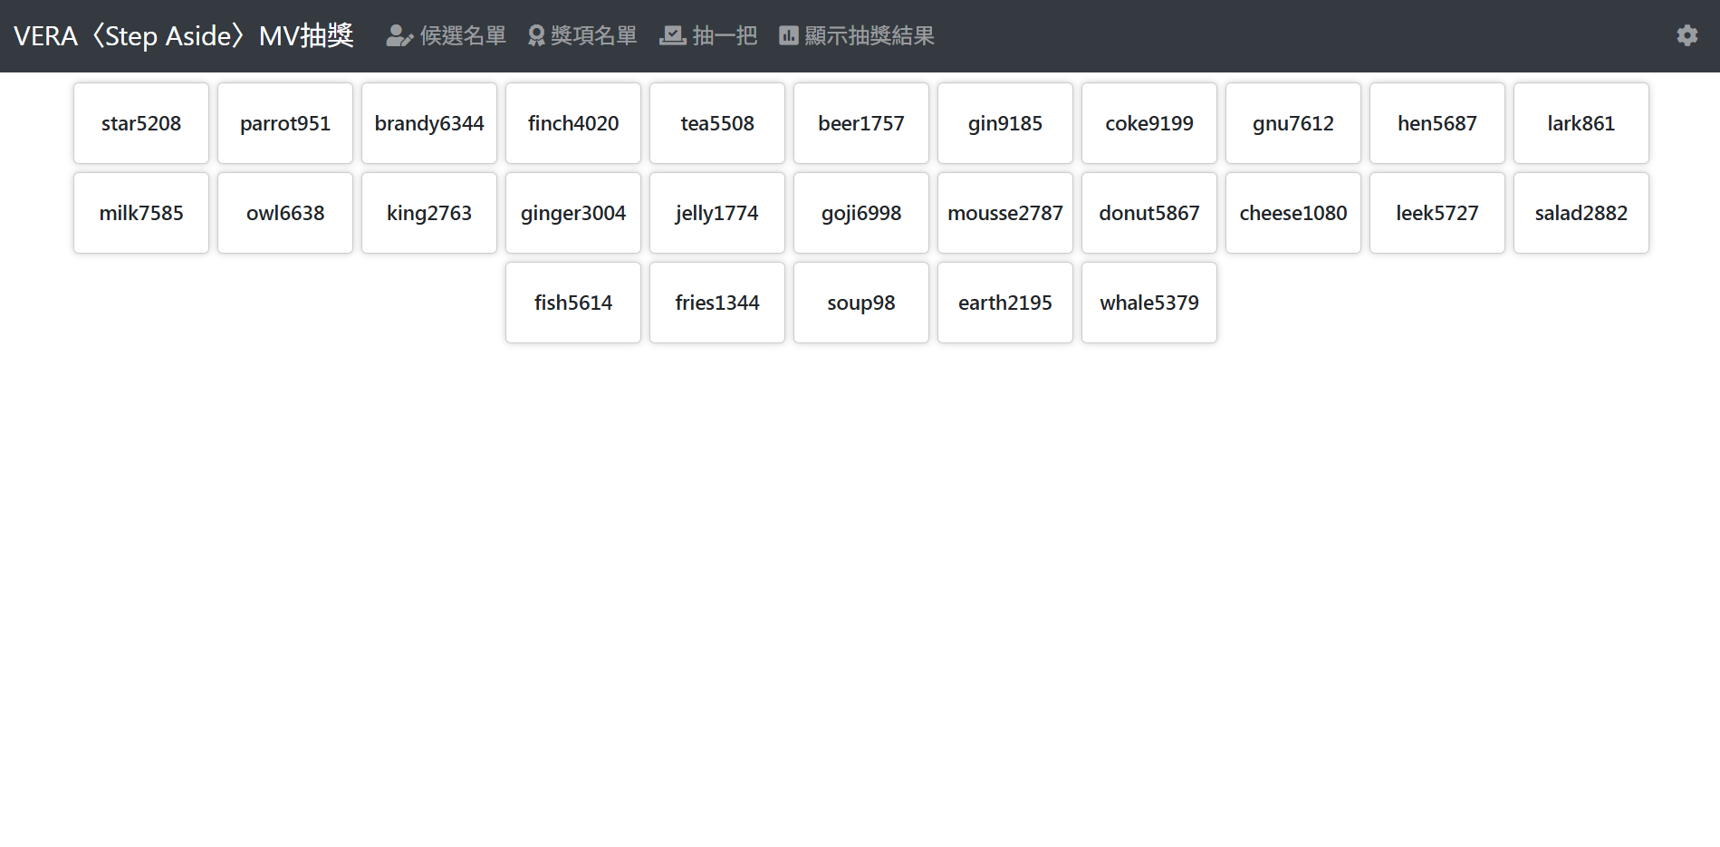This screenshot has height=847, width=1720.
Task: Select 顯示抽獎結果 in the navbar
Action: coord(857,35)
